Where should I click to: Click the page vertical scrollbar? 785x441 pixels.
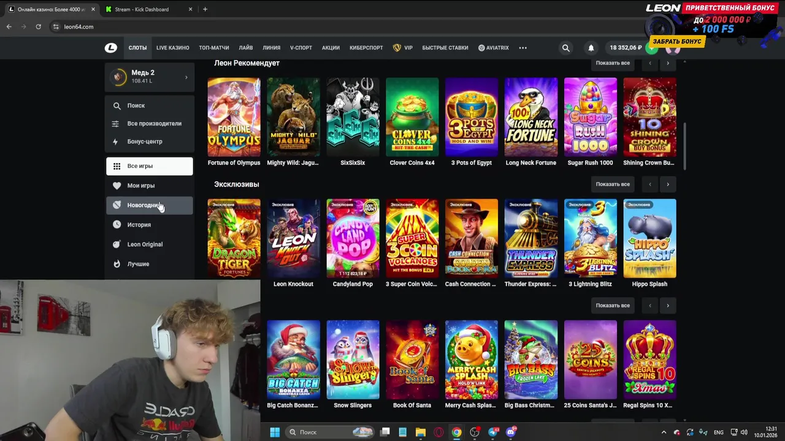click(684, 147)
